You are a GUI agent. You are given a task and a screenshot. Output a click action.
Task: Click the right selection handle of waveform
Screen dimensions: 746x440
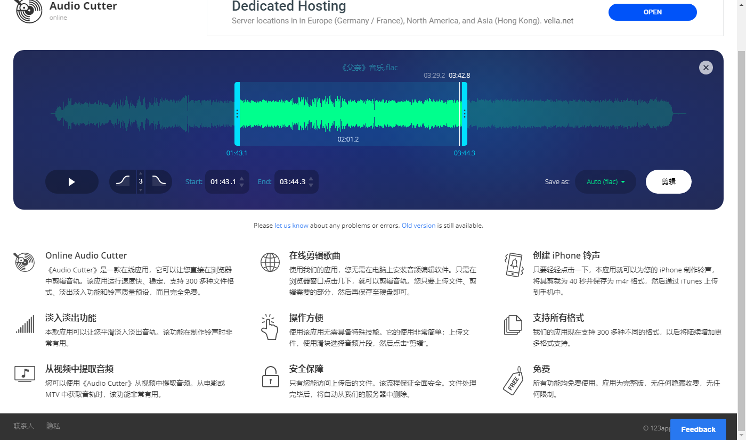(465, 113)
